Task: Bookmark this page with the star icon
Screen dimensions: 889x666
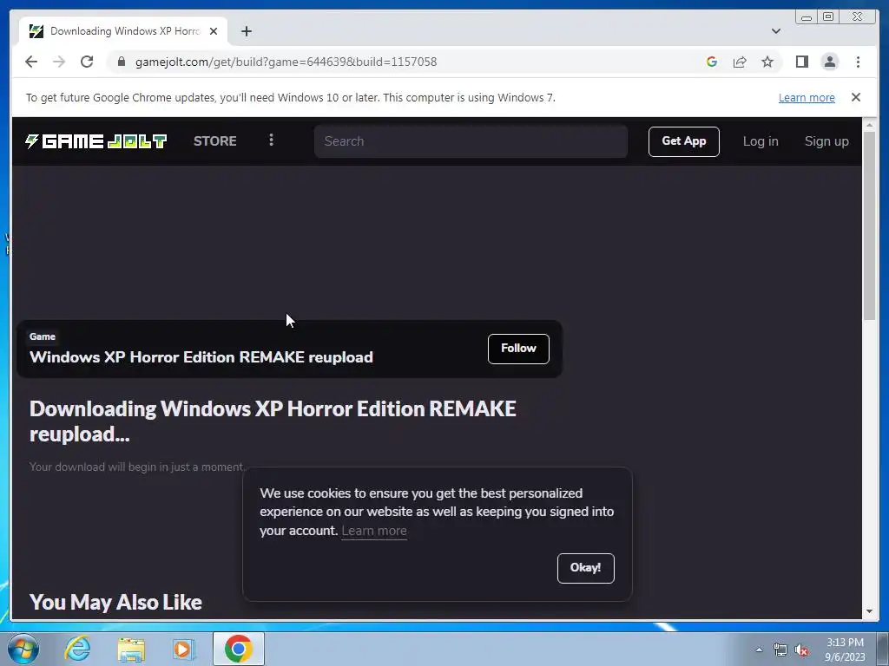Action: (x=767, y=62)
